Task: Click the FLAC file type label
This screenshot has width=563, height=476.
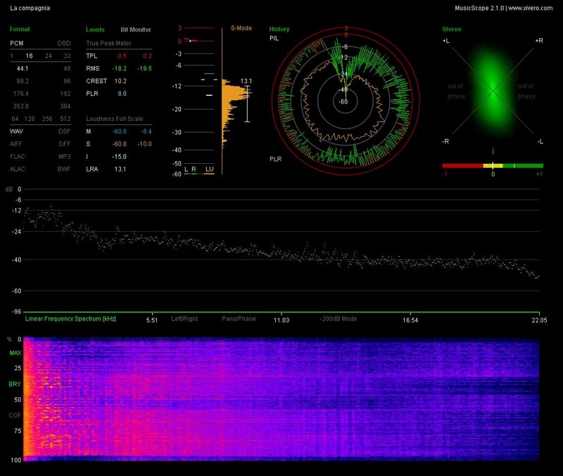Action: point(18,156)
